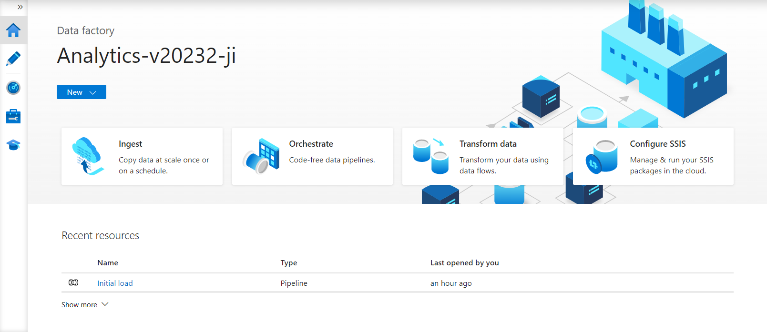Click the Orchestrate pipeline icon
The width and height of the screenshot is (767, 332).
(x=261, y=156)
